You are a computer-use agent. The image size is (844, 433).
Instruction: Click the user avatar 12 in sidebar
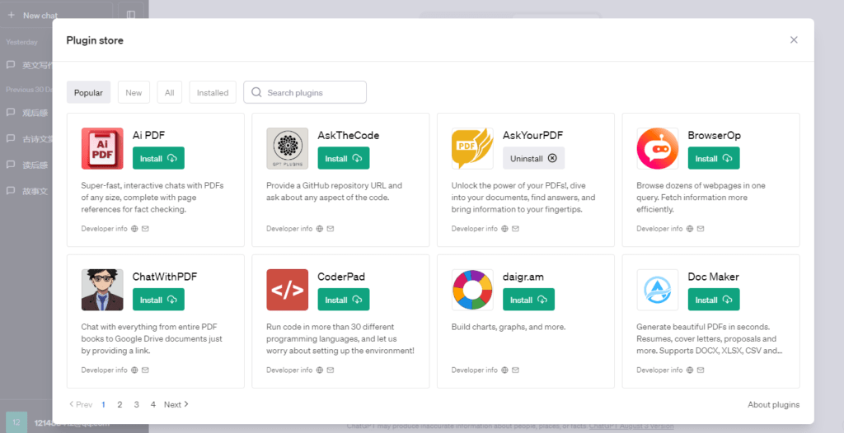click(16, 423)
